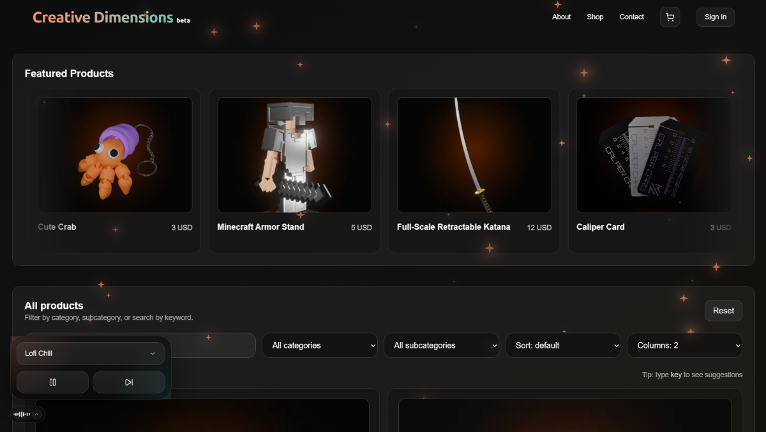Open the Full-Scale Retractable Katana image
This screenshot has height=432, width=766.
[474, 155]
